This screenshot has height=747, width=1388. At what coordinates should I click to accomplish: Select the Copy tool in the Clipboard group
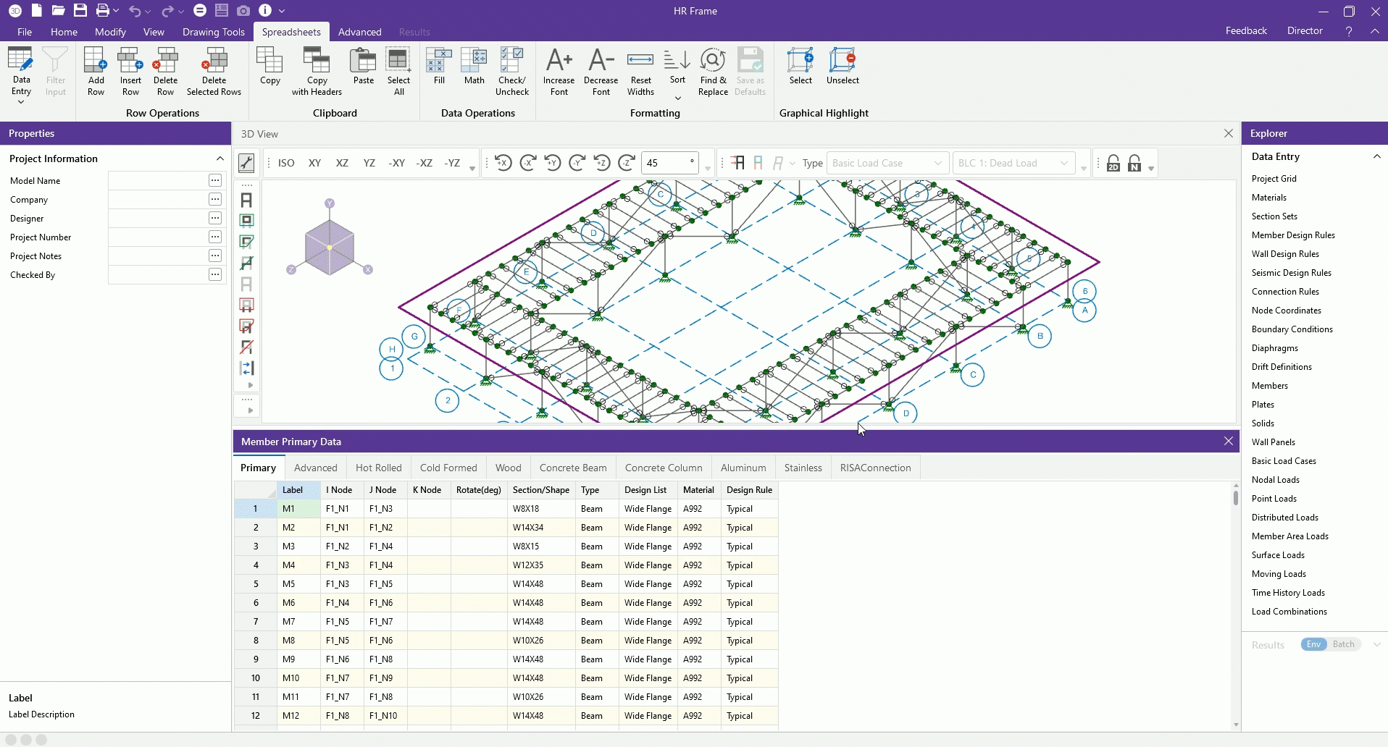pos(269,69)
